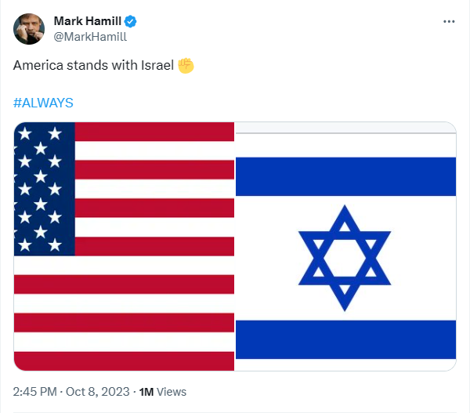View the 1M Views count

point(162,391)
